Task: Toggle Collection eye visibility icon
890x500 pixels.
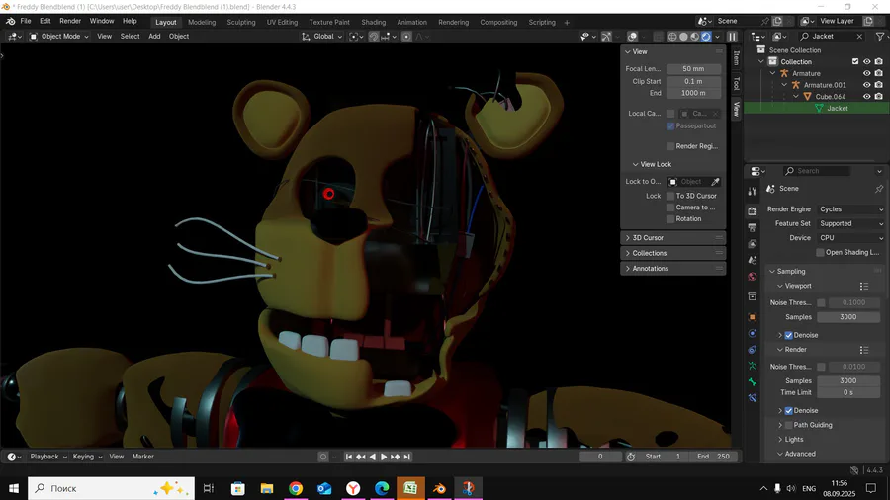Action: (x=866, y=62)
